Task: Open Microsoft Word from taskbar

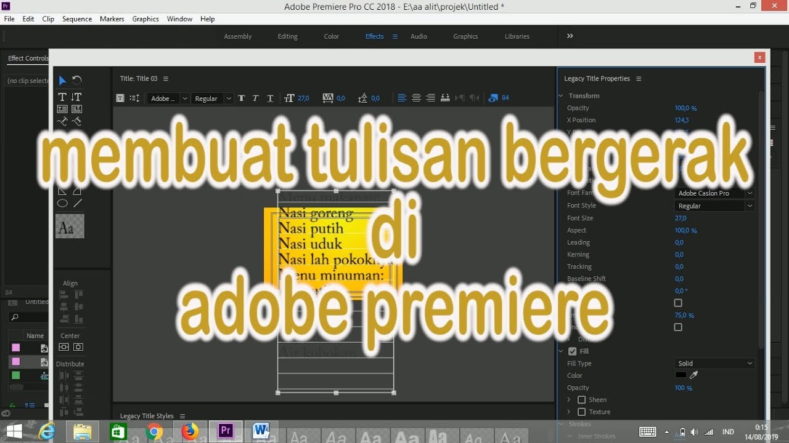Action: click(x=261, y=431)
